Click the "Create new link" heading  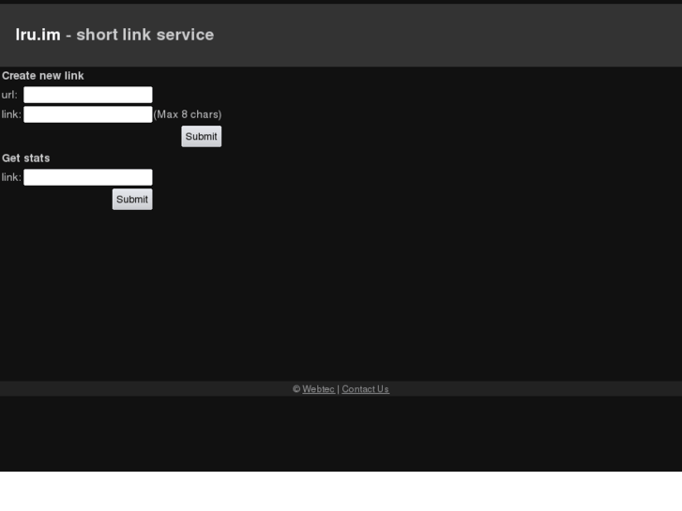click(42, 76)
